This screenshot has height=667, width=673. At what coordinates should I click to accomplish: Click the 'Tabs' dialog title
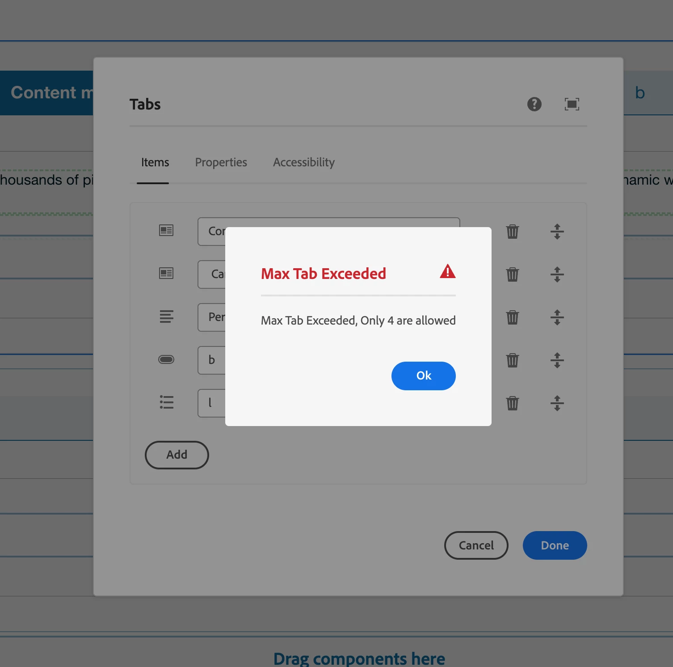click(145, 104)
